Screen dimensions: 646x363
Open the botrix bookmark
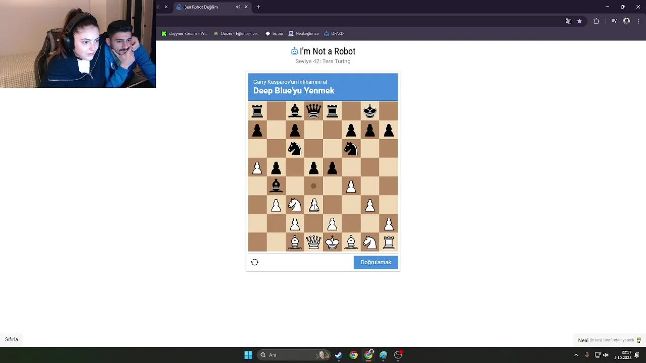pyautogui.click(x=274, y=34)
